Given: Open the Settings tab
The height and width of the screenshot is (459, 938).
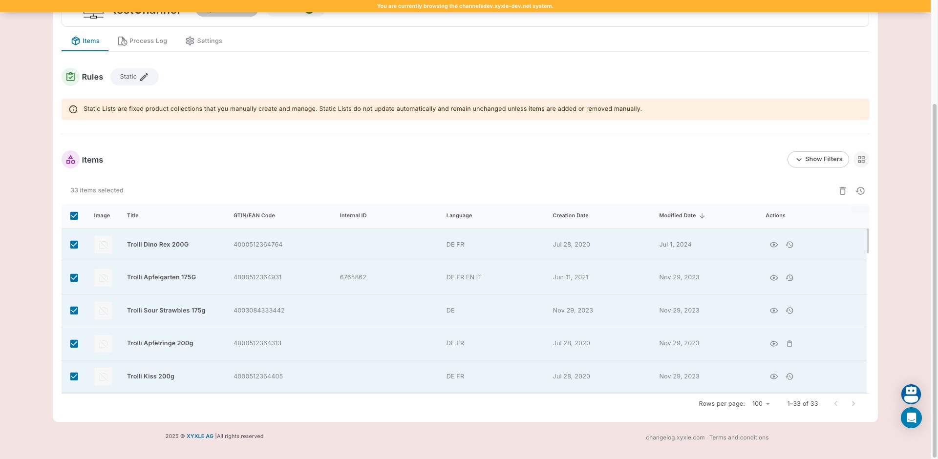Looking at the screenshot, I should point(204,41).
